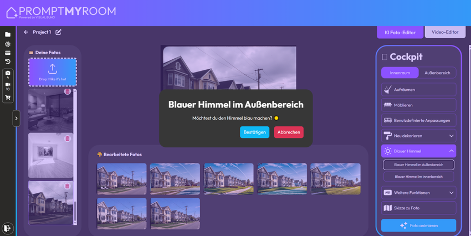Open the folder icon in left sidebar
The height and width of the screenshot is (236, 471).
coord(8,34)
